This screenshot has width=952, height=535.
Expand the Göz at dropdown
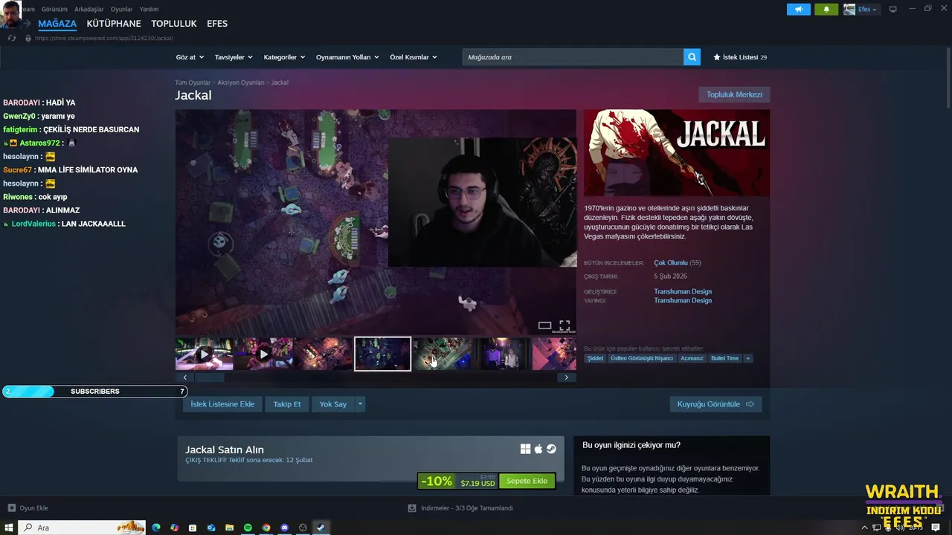coord(189,57)
